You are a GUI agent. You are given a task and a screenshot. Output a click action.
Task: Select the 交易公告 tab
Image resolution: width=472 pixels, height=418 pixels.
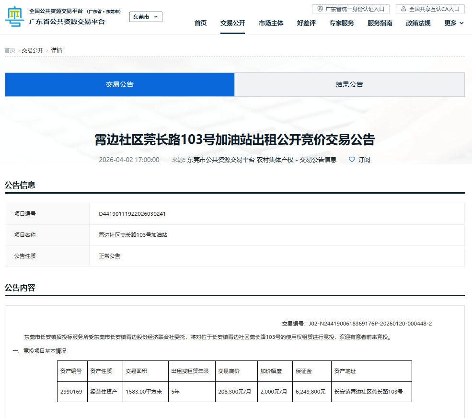(x=120, y=84)
